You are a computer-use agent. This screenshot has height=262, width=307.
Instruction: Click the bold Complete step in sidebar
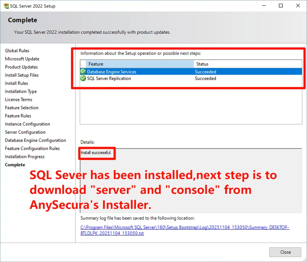(15, 165)
